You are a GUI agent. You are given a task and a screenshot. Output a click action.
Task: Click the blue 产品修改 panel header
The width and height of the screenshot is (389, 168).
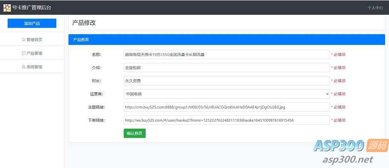[x=226, y=40]
